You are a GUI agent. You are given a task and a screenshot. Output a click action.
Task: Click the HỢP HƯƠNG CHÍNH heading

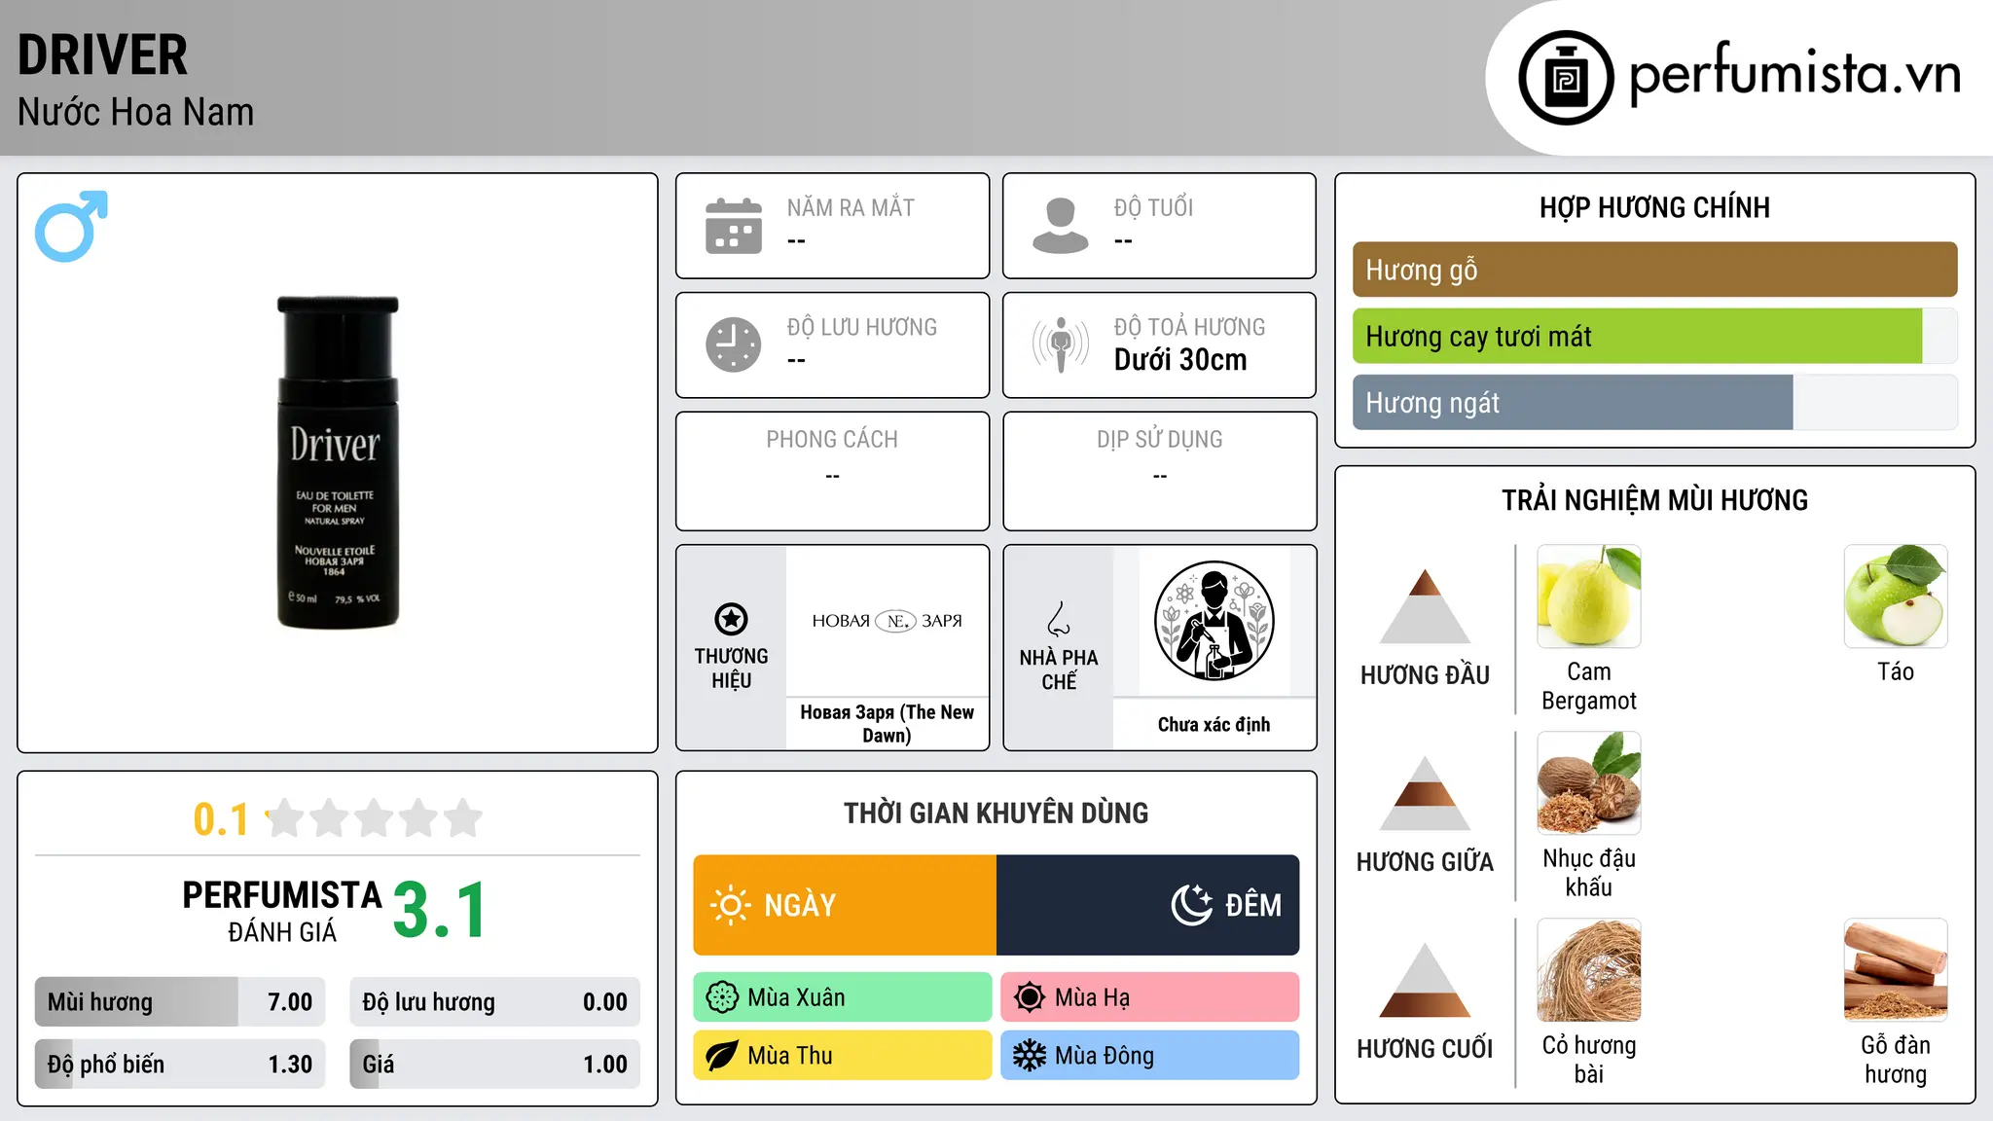point(1654,207)
